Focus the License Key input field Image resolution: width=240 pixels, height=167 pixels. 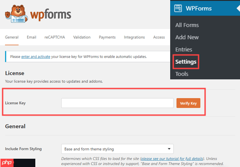pos(117,103)
